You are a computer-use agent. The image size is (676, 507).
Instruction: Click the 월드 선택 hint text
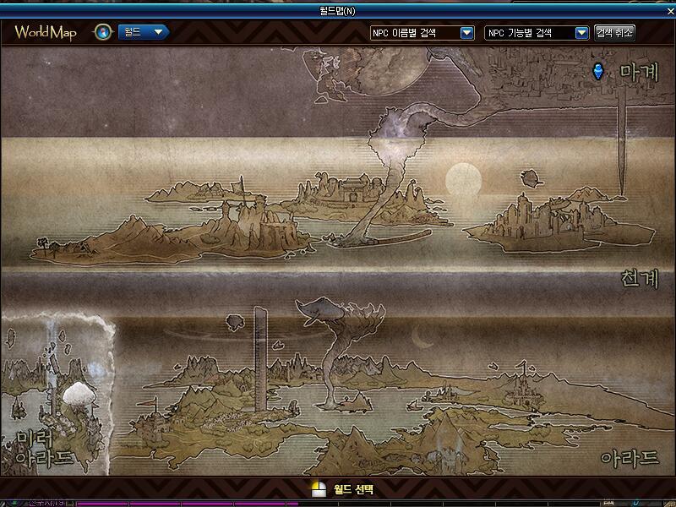tap(353, 490)
